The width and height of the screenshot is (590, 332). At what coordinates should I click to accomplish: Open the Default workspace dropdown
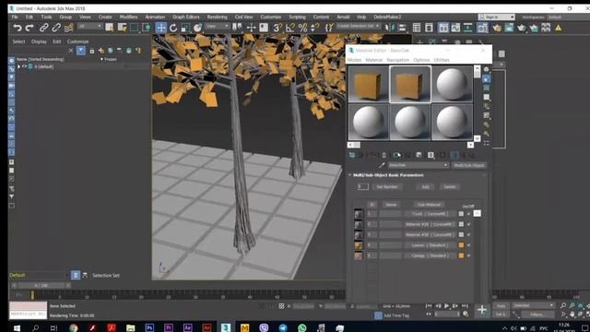568,17
